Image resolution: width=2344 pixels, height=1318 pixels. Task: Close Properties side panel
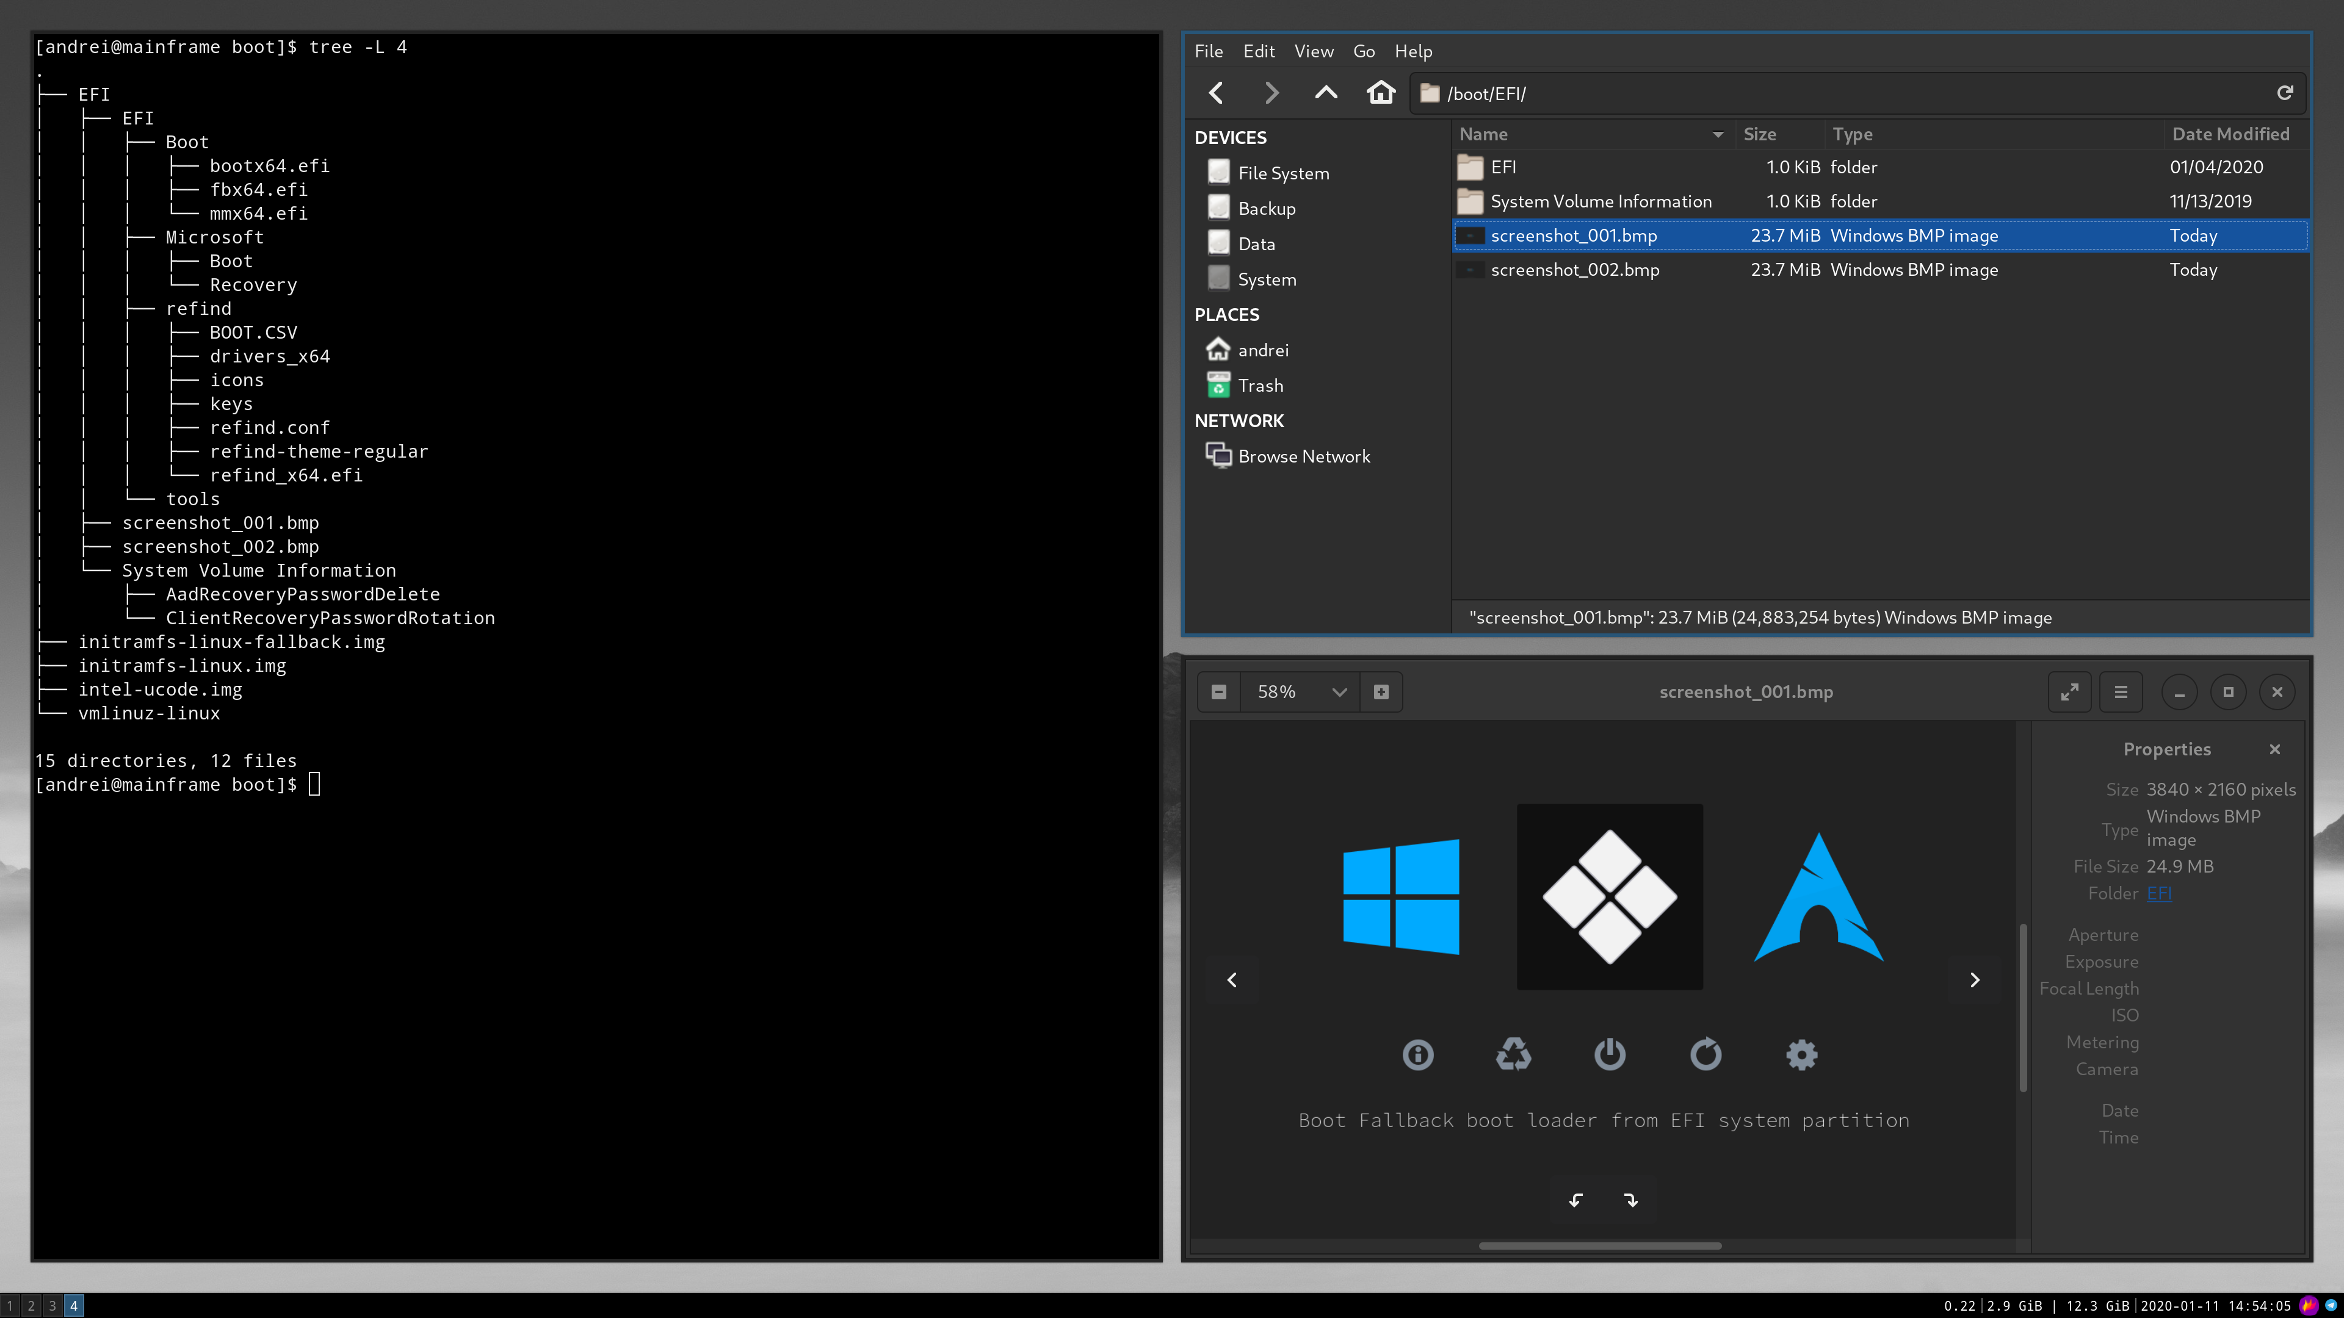[2275, 749]
